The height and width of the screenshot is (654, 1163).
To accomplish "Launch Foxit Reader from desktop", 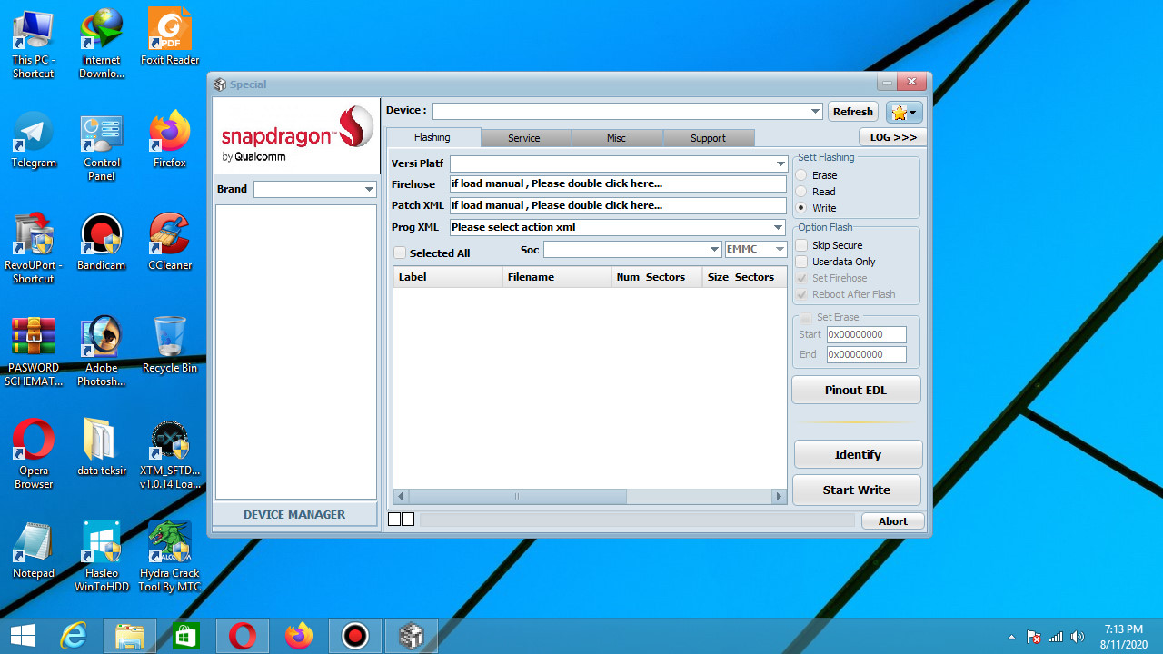I will 170,36.
